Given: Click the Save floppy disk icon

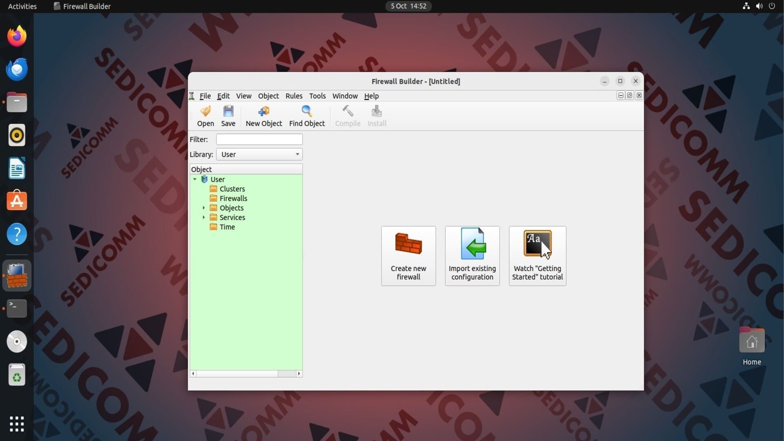Looking at the screenshot, I should (x=228, y=111).
